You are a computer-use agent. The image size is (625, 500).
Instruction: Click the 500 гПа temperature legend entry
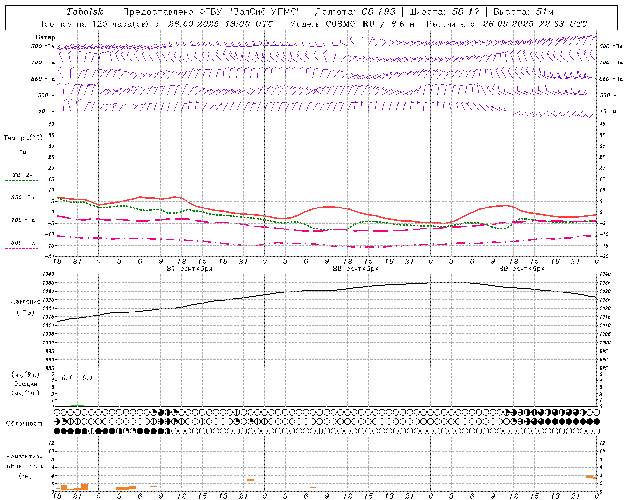click(22, 243)
